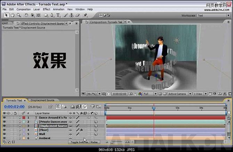The width and height of the screenshot is (233, 152).
Task: Click label color swatch of Ambient layer
Action: [24, 138]
